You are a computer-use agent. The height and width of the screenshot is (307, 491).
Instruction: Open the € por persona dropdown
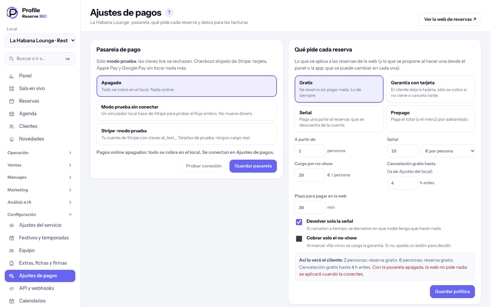(448, 151)
